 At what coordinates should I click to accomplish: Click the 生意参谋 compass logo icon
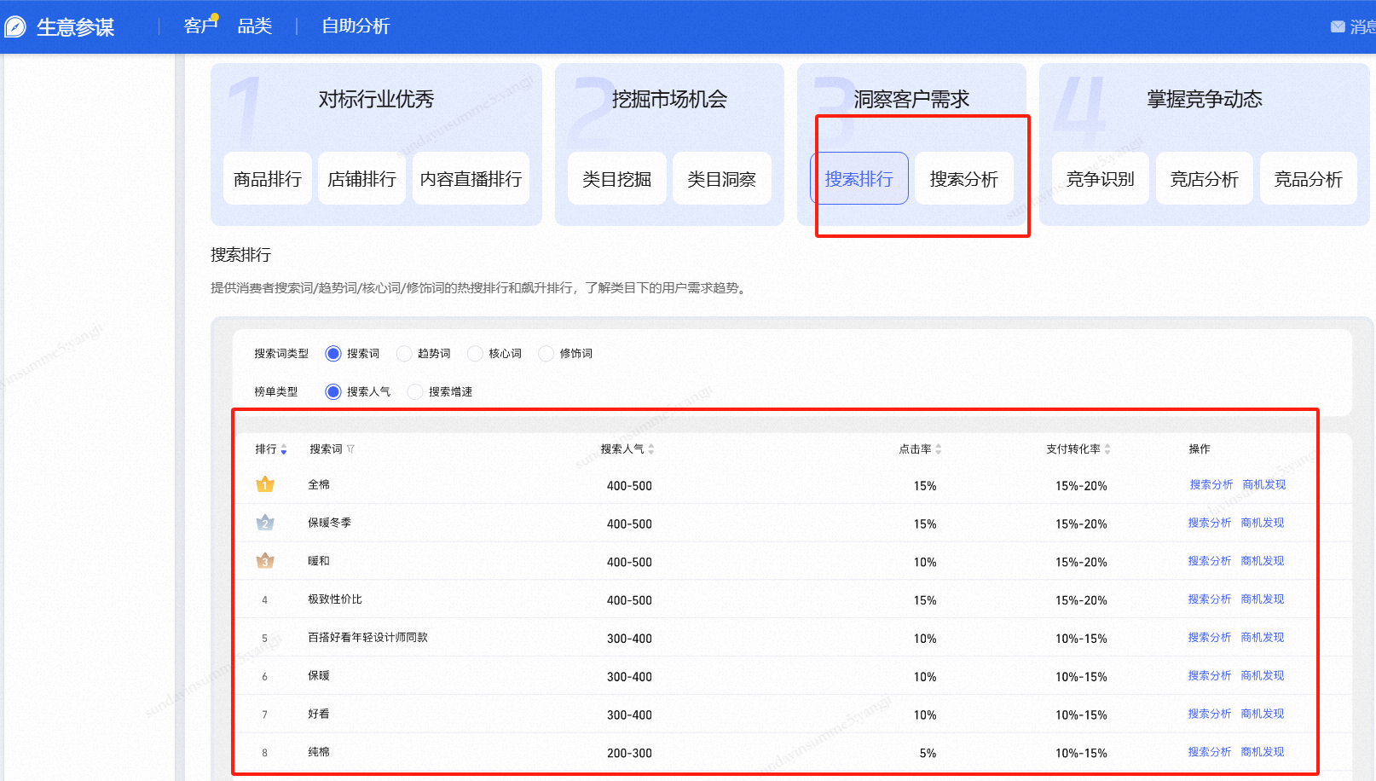[x=15, y=27]
